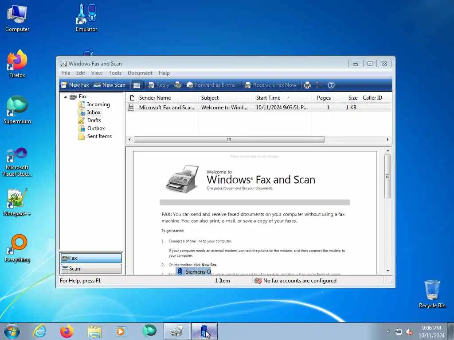Click the New Fax toolbar button

coord(75,85)
